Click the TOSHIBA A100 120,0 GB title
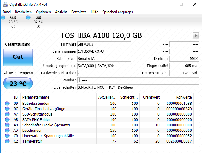Screen dimensions: 202x153 click(x=101, y=35)
